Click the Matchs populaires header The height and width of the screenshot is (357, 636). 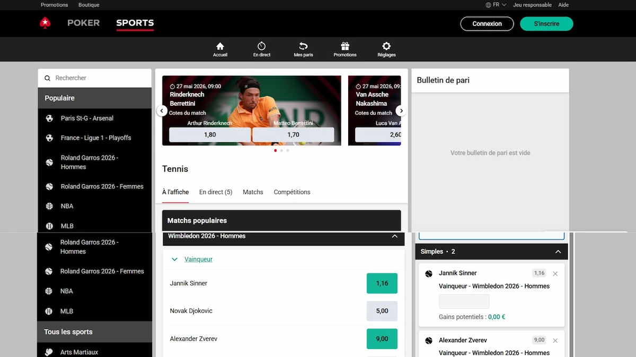click(x=281, y=221)
